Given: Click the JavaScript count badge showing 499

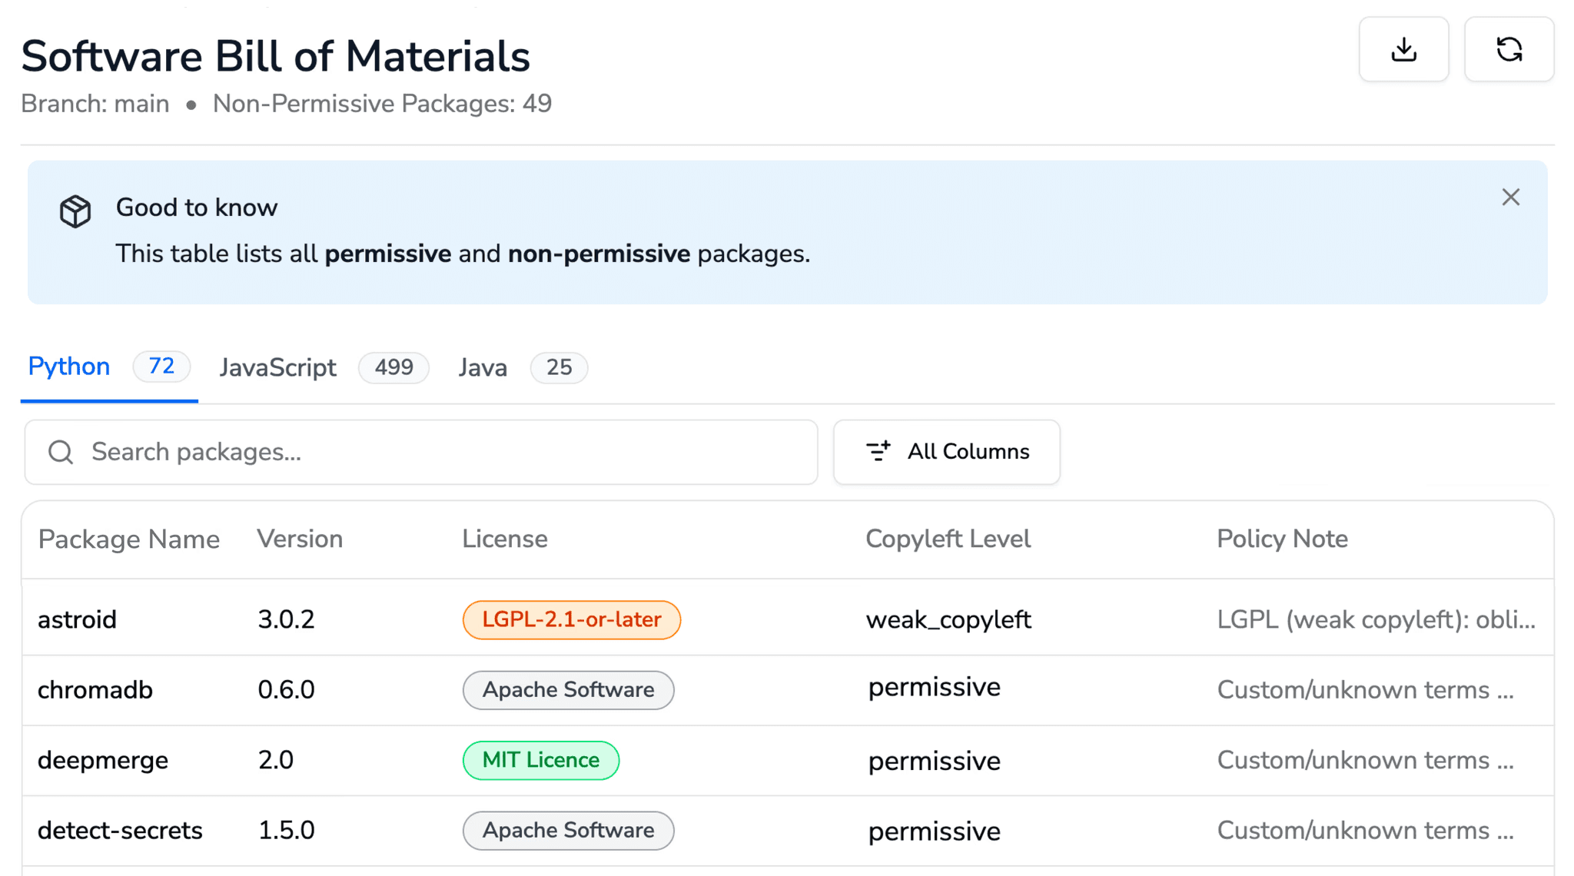Looking at the screenshot, I should point(393,368).
